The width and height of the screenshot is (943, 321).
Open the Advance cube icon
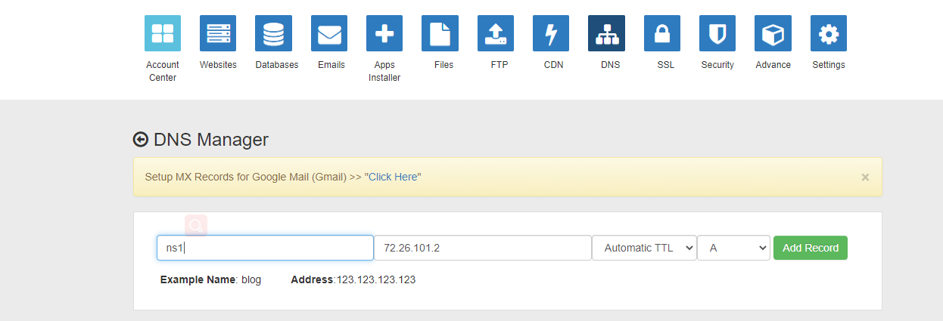pyautogui.click(x=773, y=33)
